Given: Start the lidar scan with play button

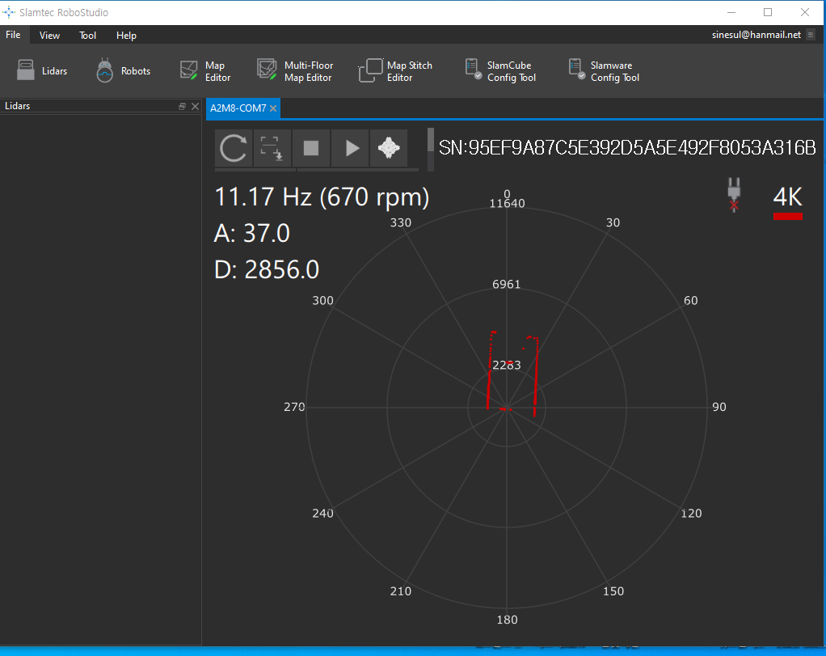Looking at the screenshot, I should 351,148.
